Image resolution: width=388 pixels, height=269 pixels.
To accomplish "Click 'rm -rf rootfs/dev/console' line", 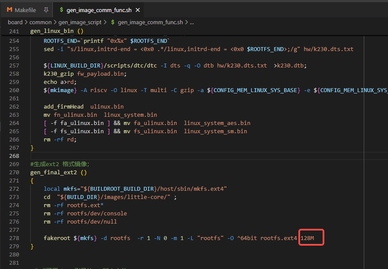I will click(85, 213).
